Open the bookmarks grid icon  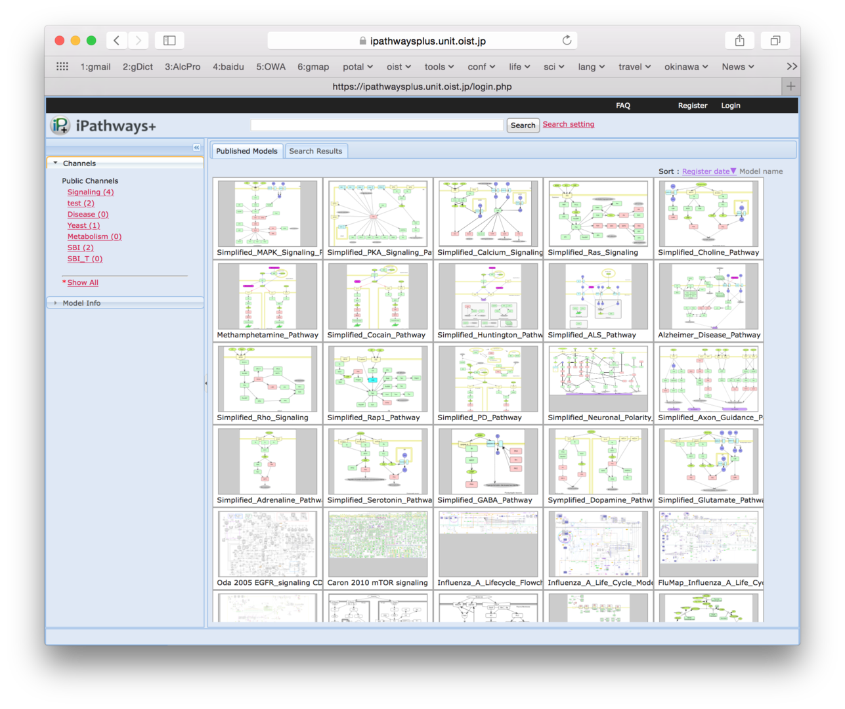62,66
